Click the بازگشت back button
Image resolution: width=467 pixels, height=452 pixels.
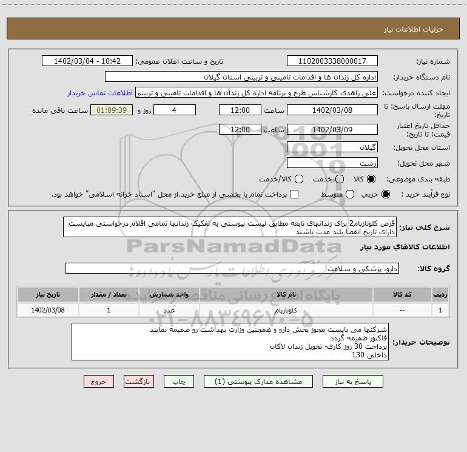click(139, 382)
